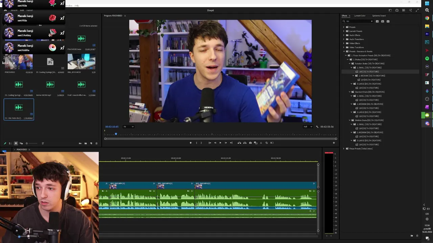Create new bin in project panel
This screenshot has height=243, width=433.
pyautogui.click(x=86, y=143)
